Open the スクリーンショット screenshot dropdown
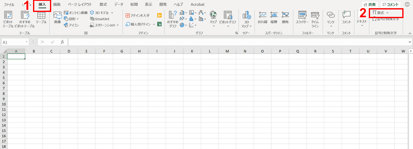413x149 pixels. [x=104, y=25]
